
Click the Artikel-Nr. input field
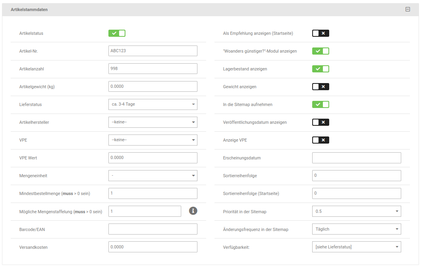pos(153,51)
